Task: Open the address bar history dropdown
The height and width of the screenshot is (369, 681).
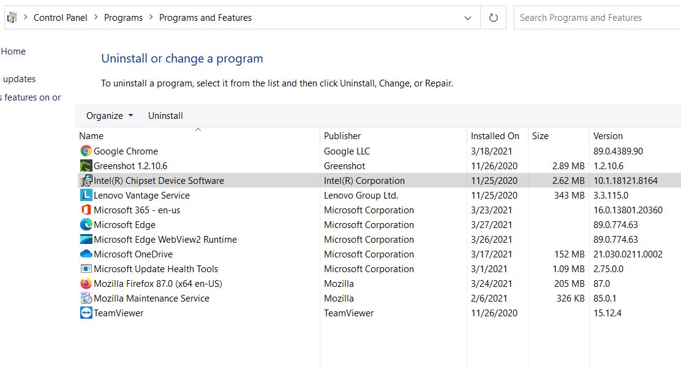Action: (x=468, y=18)
